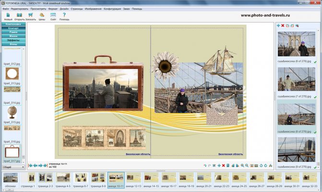Expand the Фоны panel section

(x=13, y=45)
